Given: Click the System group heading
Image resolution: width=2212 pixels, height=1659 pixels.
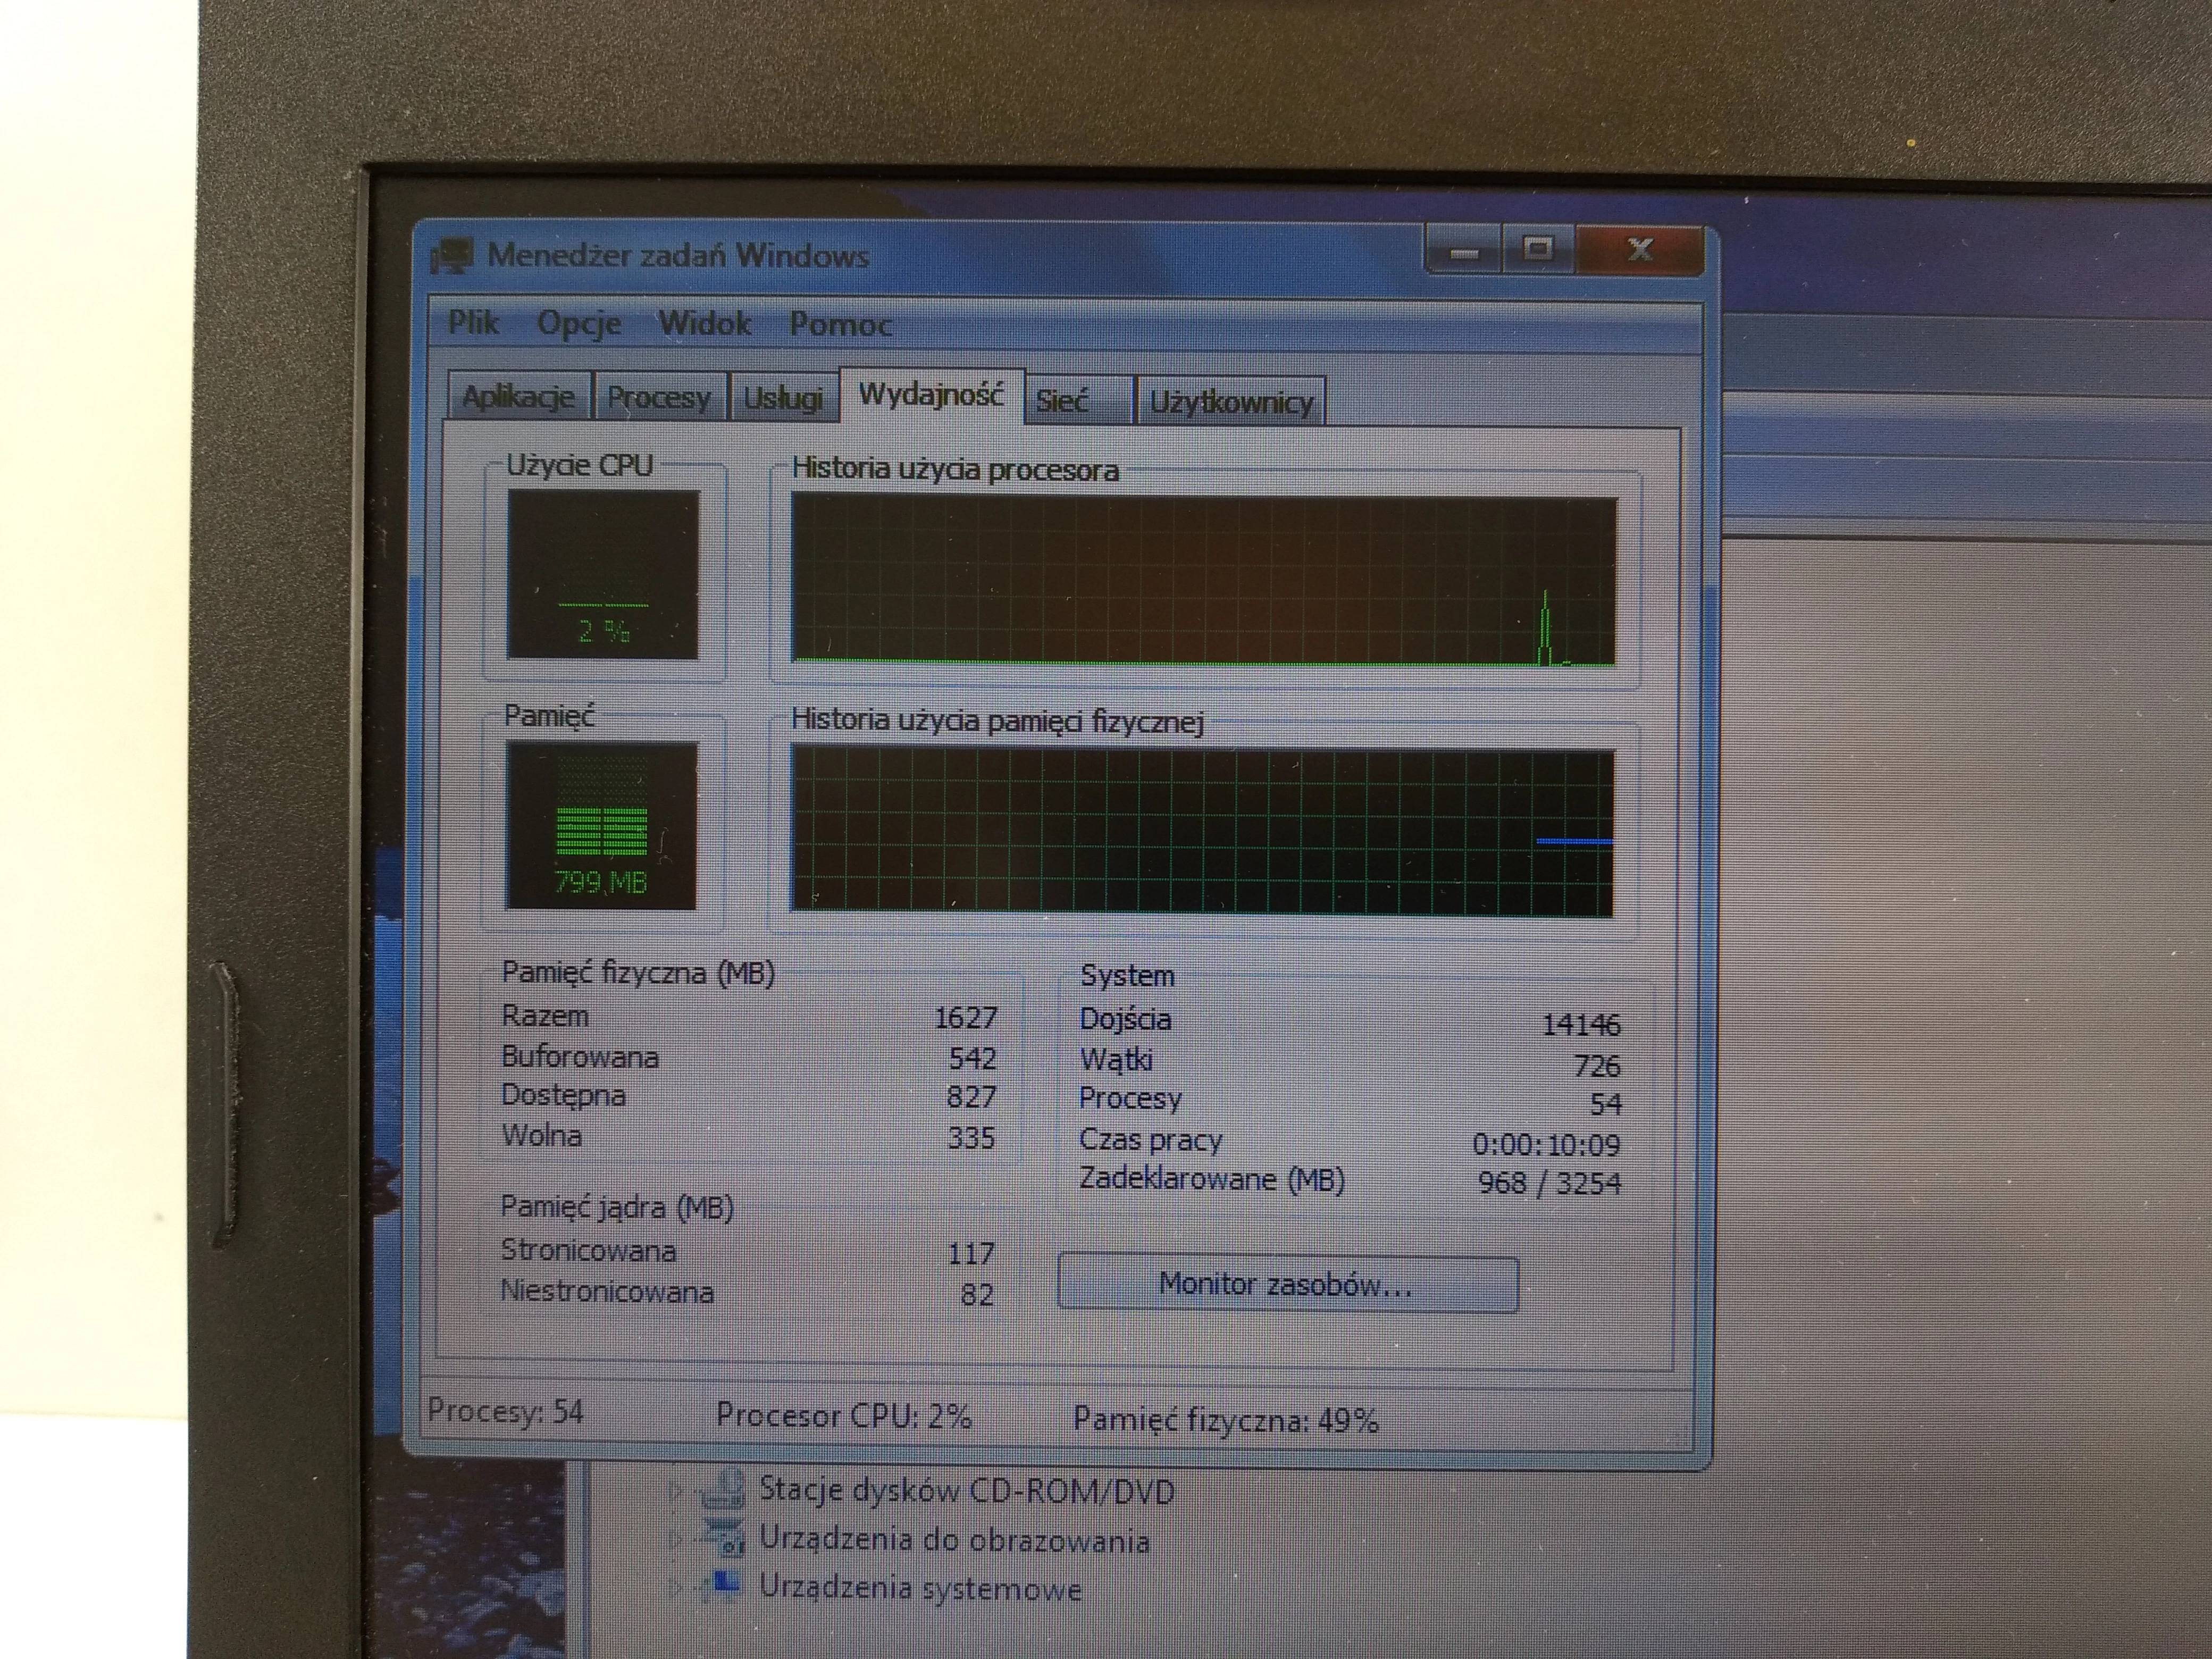Looking at the screenshot, I should tap(1127, 976).
